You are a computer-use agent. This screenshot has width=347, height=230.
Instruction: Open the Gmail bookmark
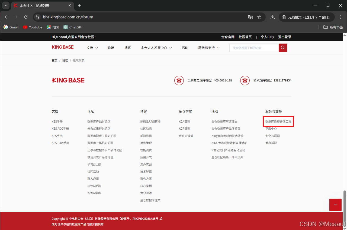[x=11, y=27]
